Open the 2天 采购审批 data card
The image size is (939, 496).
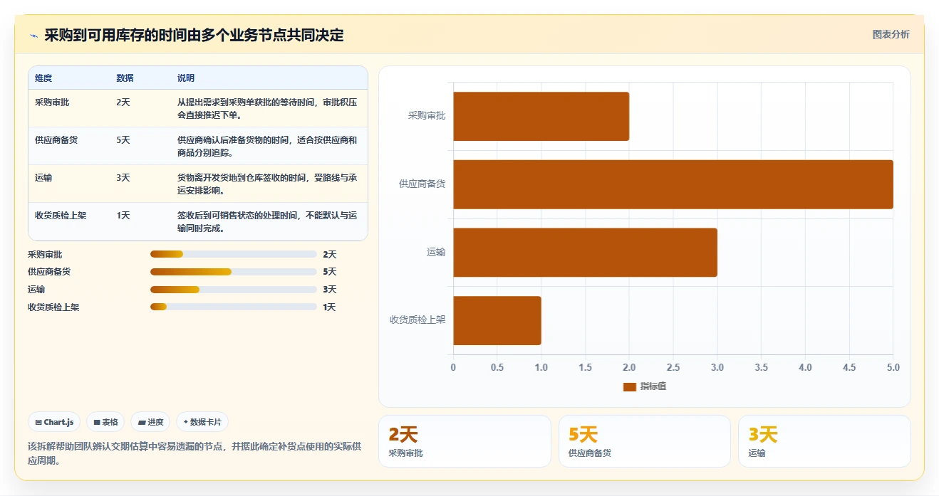(x=465, y=441)
